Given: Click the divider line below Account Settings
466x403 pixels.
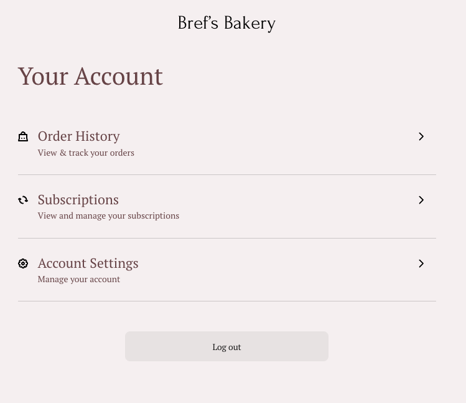Looking at the screenshot, I should [226, 301].
